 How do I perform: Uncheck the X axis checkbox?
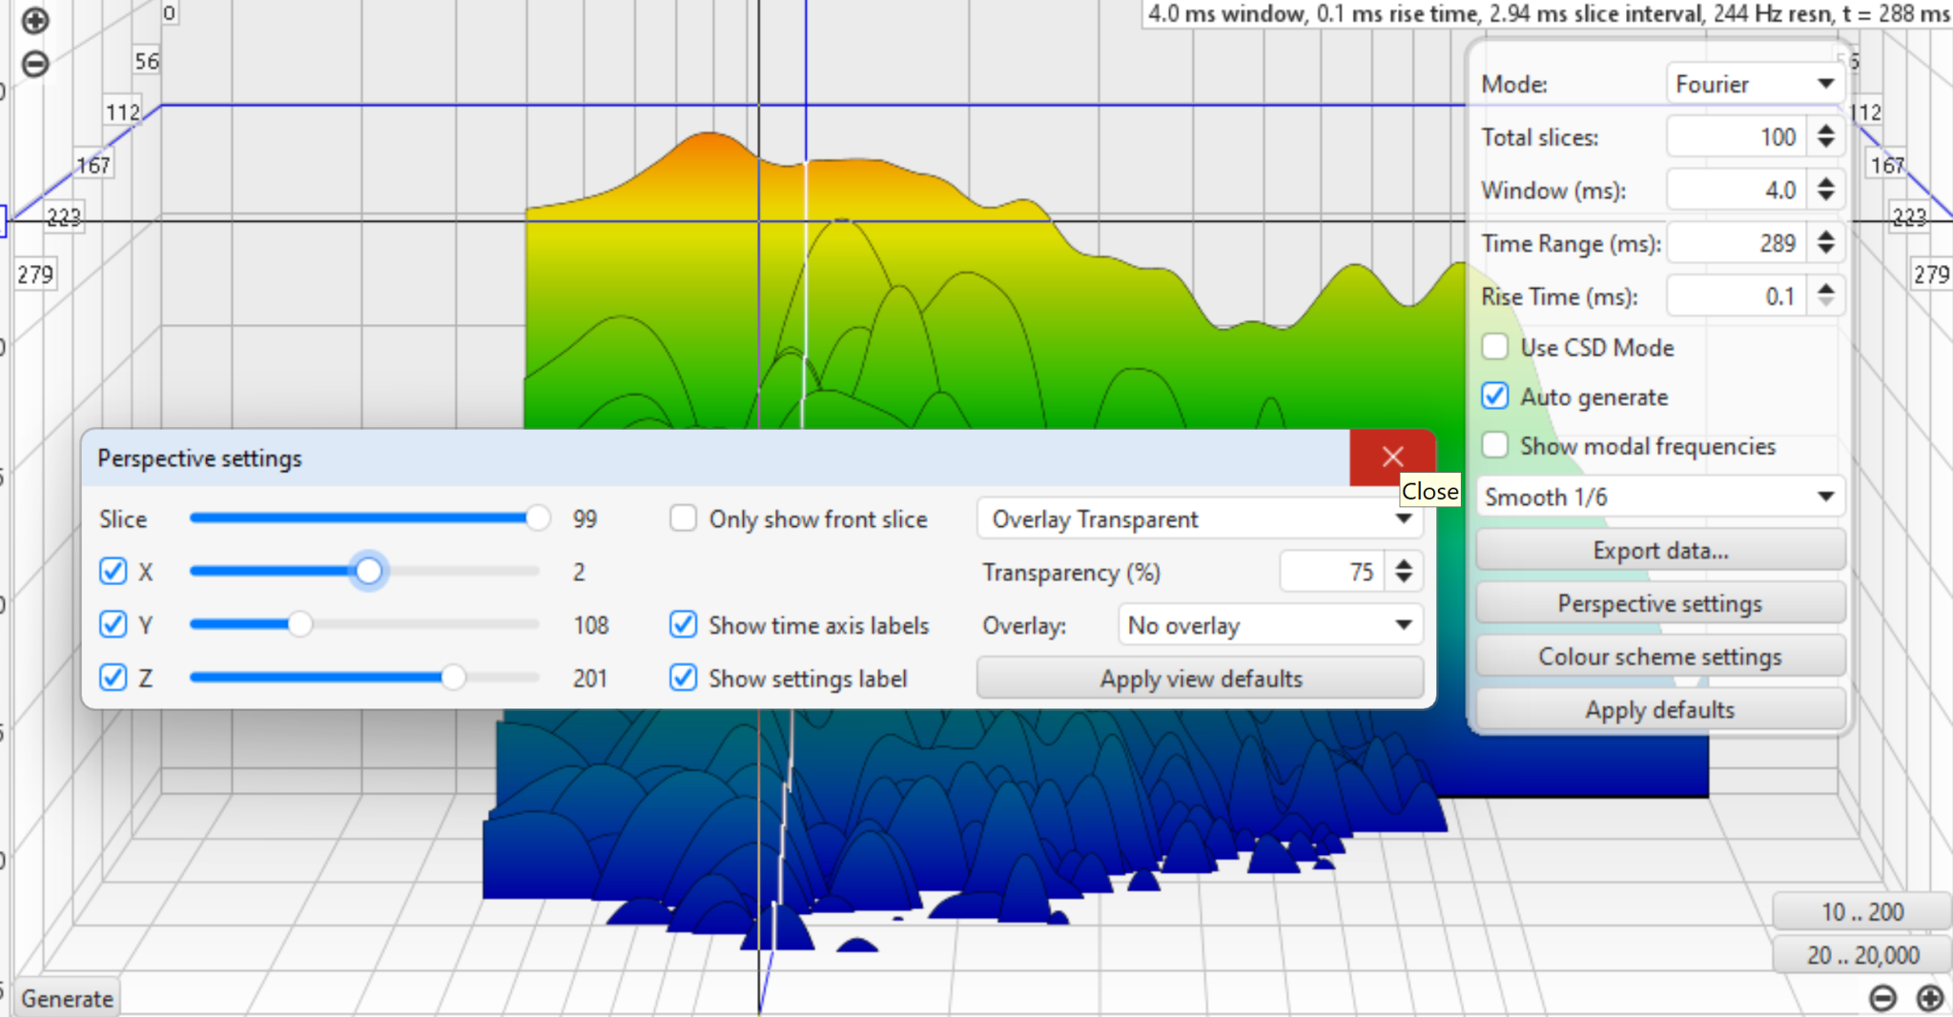point(113,572)
